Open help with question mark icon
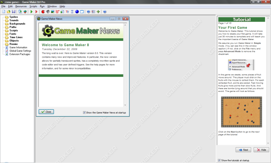Screen dimensions: 271x163 coord(105,12)
